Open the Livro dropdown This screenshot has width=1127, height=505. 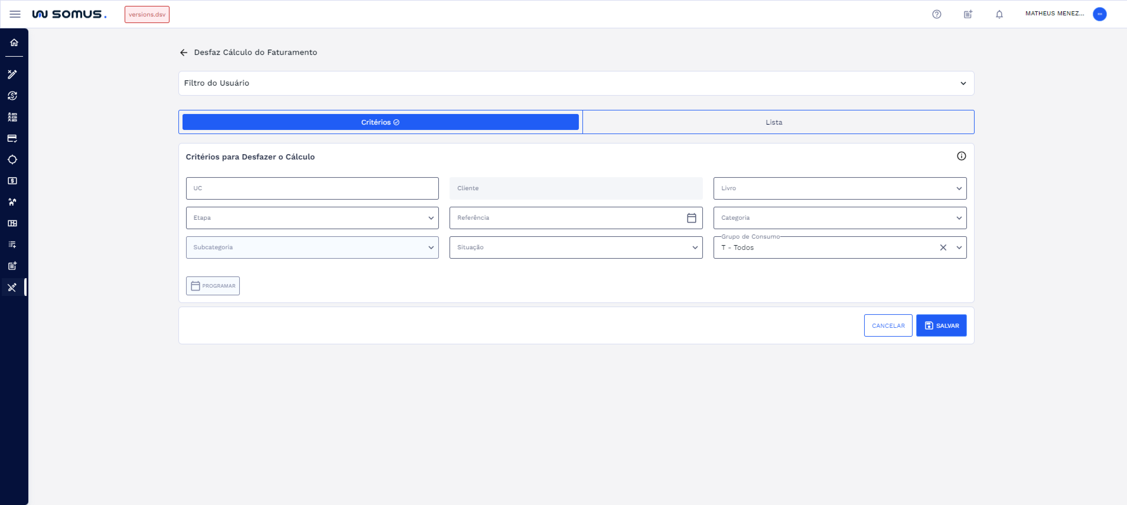click(x=839, y=188)
